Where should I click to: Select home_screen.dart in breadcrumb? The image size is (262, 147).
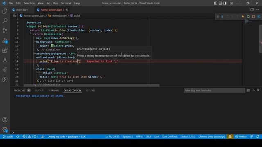[x=34, y=16]
